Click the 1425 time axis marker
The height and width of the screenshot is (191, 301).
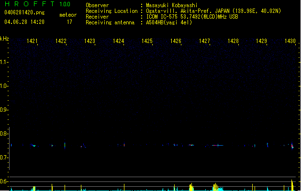click(147, 41)
